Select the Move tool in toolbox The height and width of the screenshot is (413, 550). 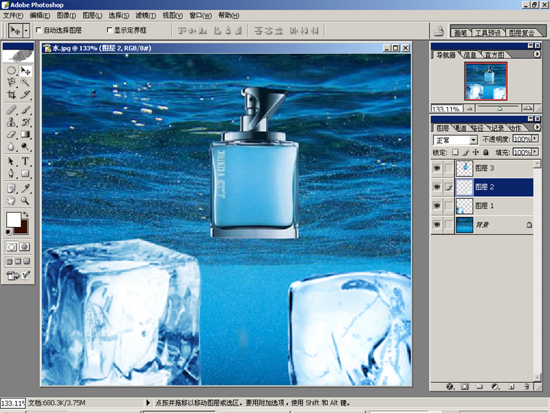coord(25,71)
